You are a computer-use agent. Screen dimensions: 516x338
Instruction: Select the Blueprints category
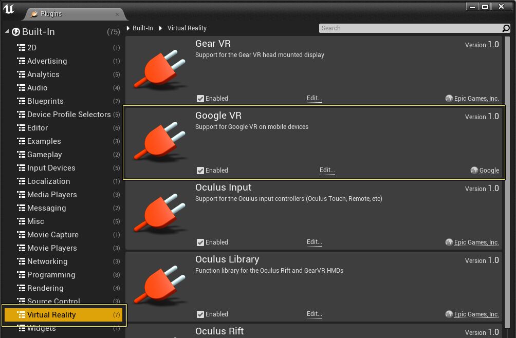coord(45,101)
